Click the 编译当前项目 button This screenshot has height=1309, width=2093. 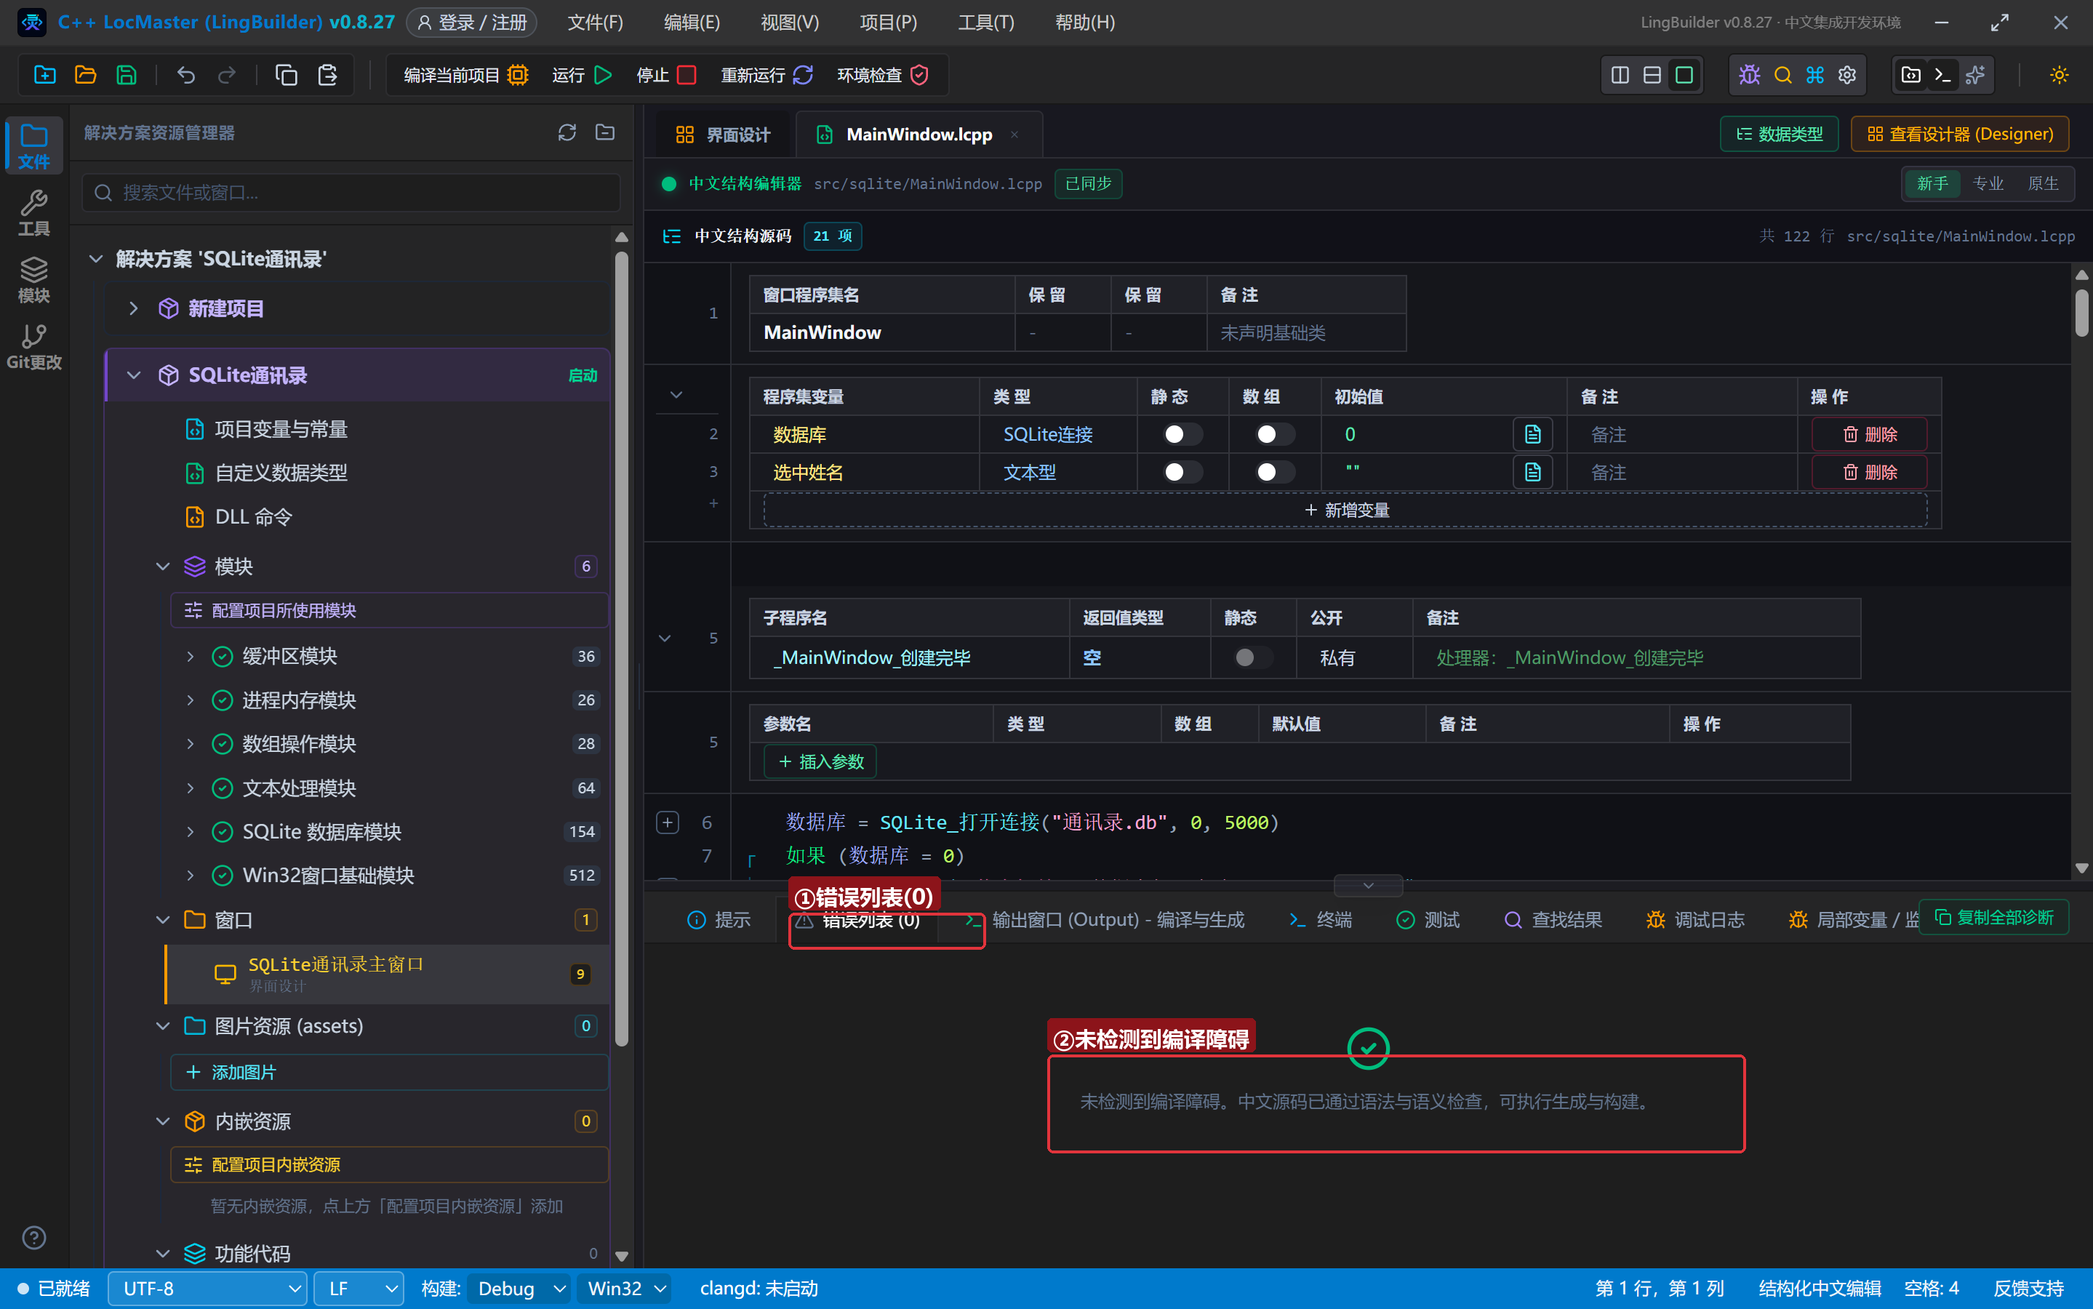465,76
